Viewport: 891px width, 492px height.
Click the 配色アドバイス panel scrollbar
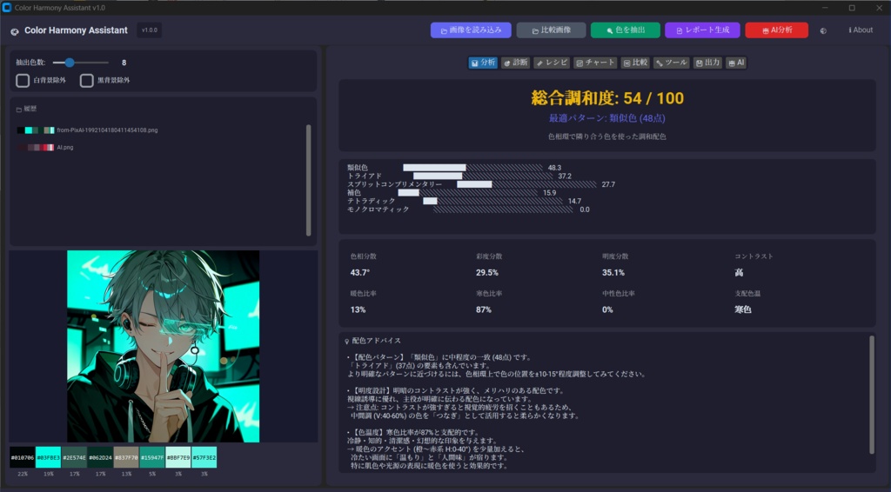point(872,395)
